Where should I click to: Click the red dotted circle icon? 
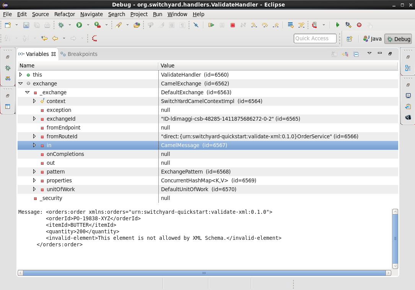(94, 38)
